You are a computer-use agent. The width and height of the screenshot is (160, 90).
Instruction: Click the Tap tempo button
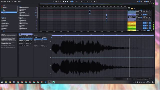coord(2,1)
